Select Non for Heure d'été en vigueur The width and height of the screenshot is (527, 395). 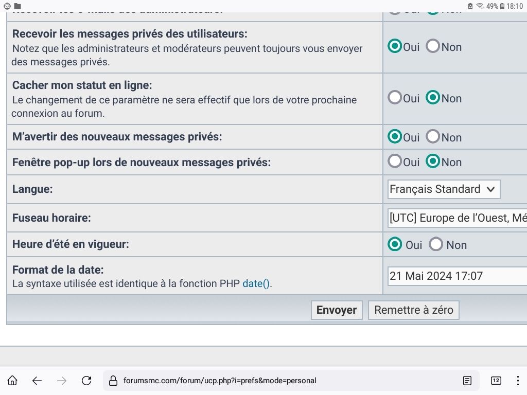coord(436,244)
